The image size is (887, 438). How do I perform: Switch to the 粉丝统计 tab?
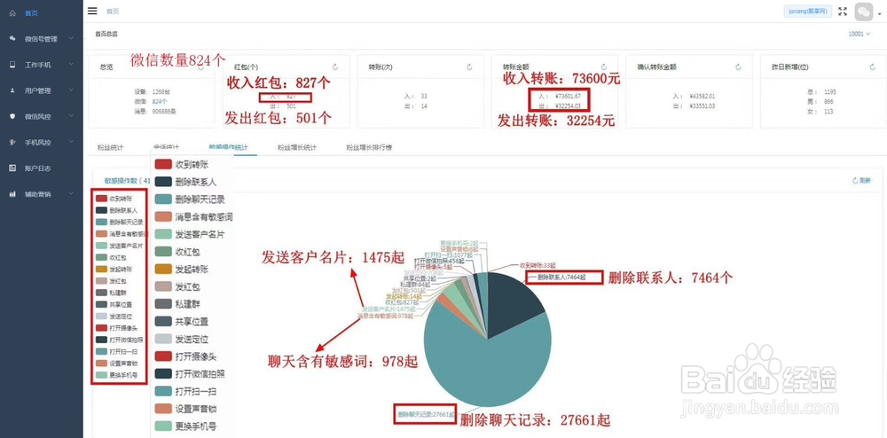(110, 147)
